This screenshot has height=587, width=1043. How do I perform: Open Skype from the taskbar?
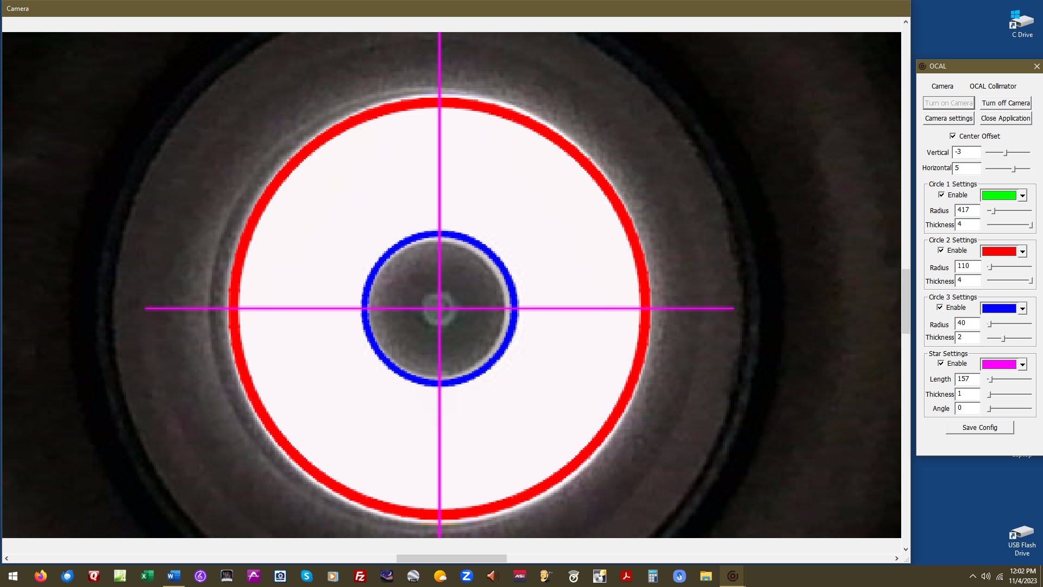click(307, 576)
